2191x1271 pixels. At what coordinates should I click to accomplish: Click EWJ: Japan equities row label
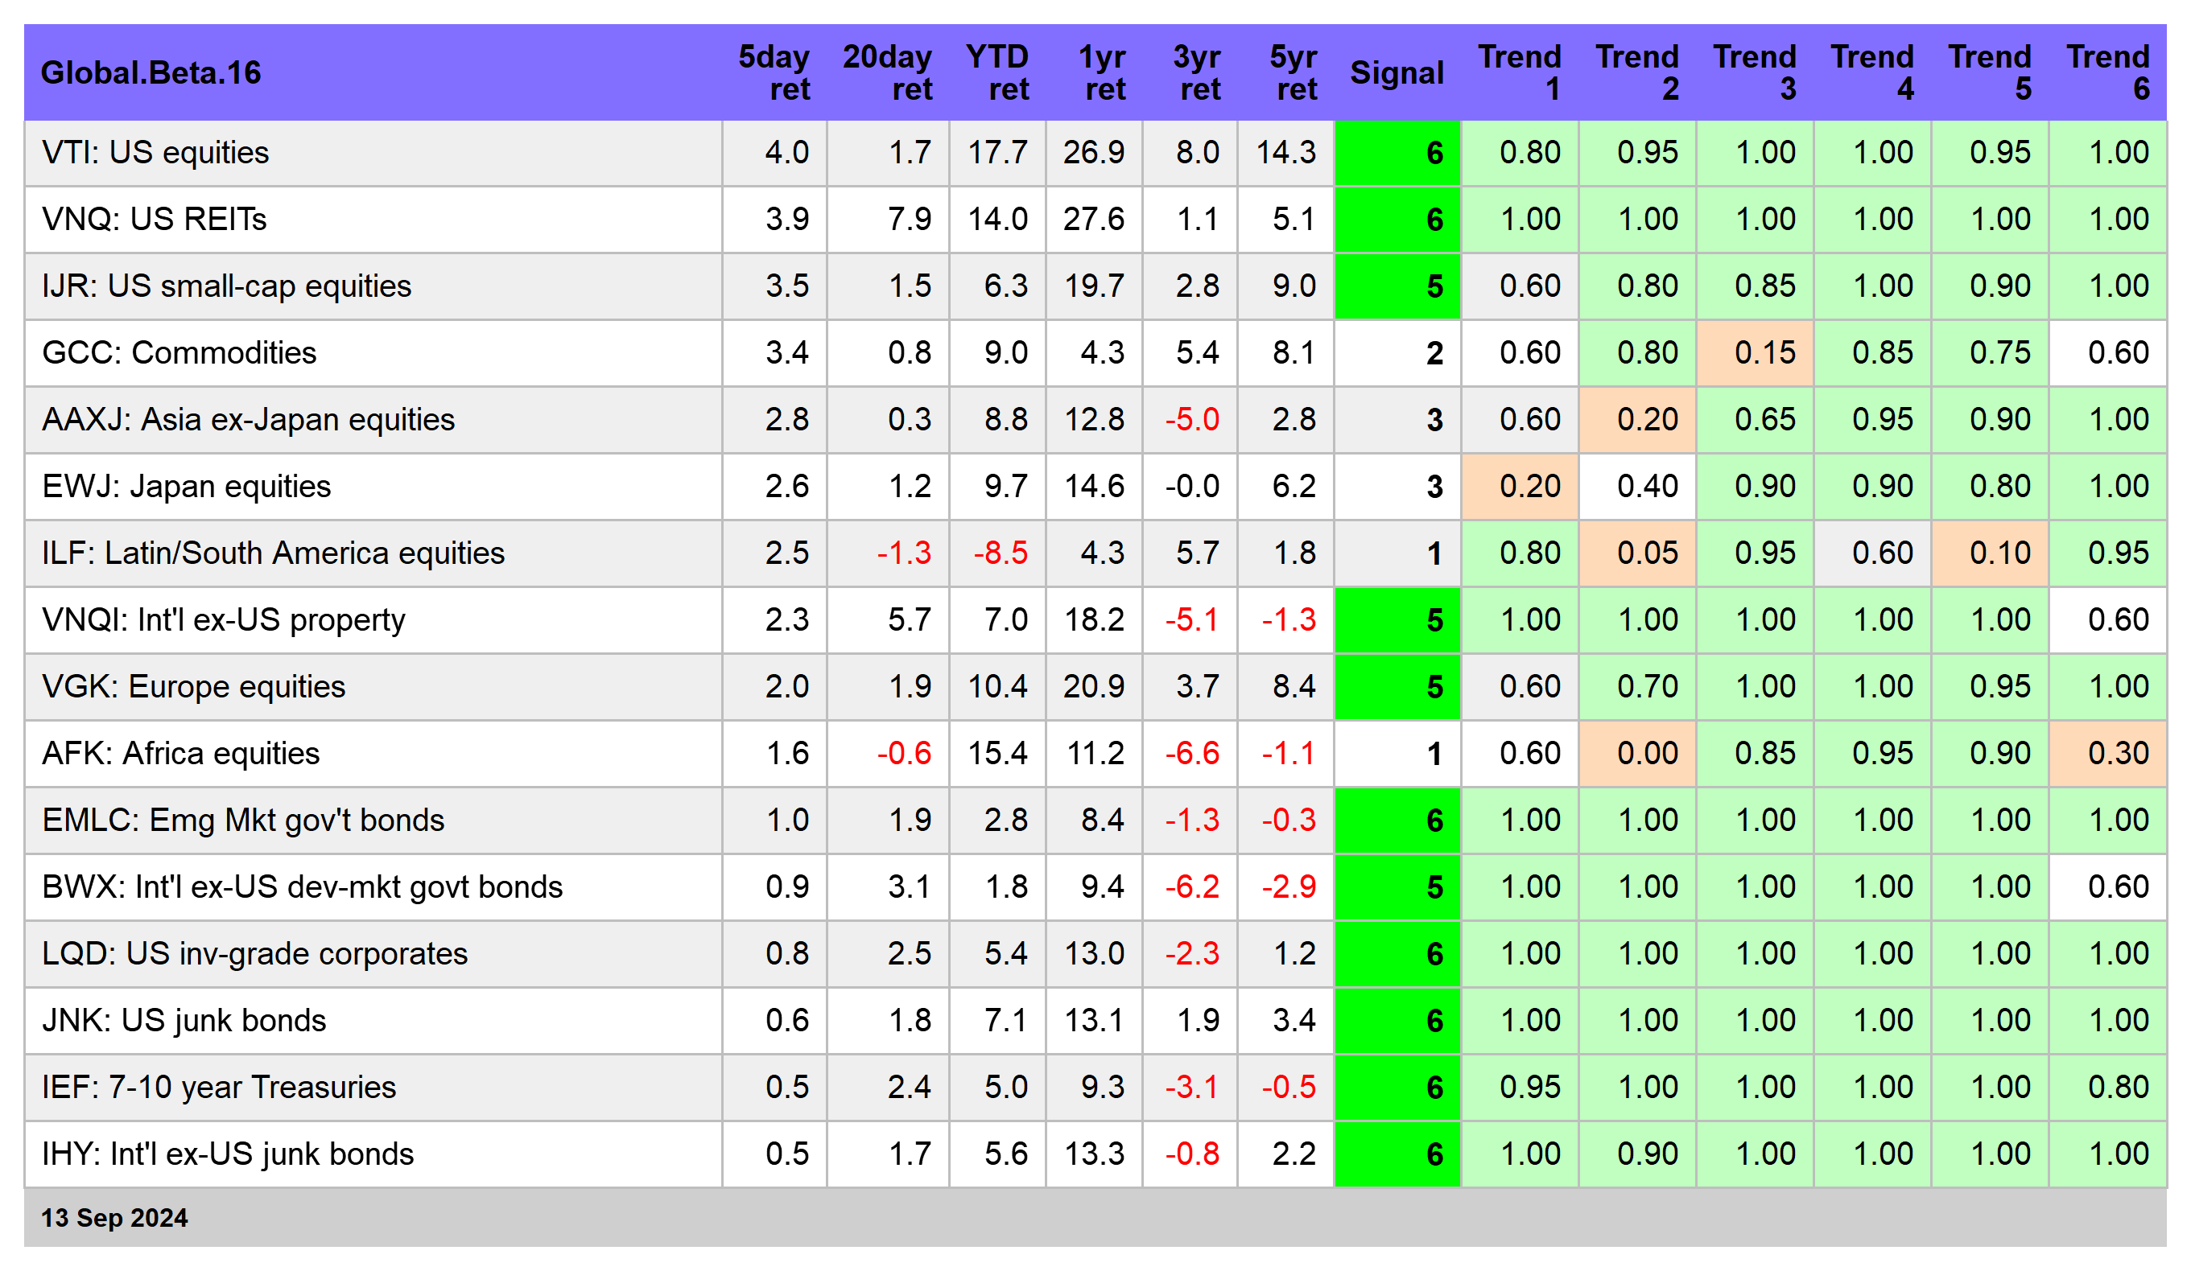186,486
